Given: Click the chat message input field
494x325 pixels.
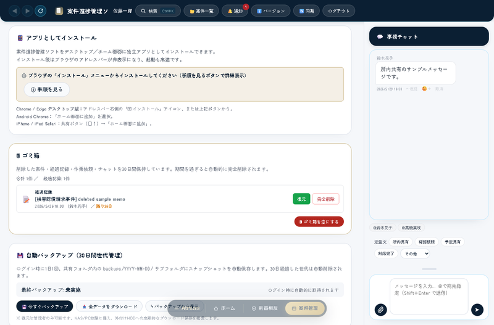Looking at the screenshot, I should 429,296.
